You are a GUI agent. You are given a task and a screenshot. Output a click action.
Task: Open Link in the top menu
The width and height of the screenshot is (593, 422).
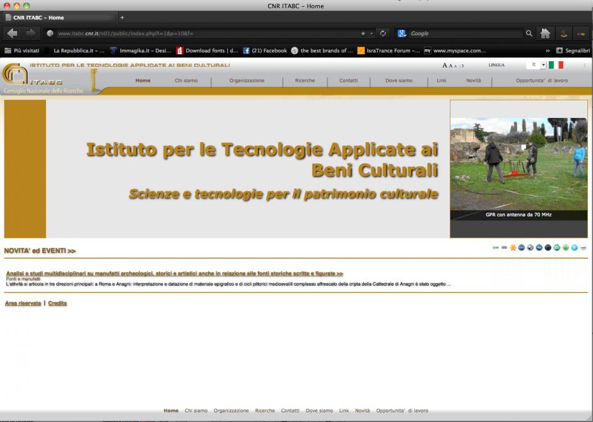point(442,81)
